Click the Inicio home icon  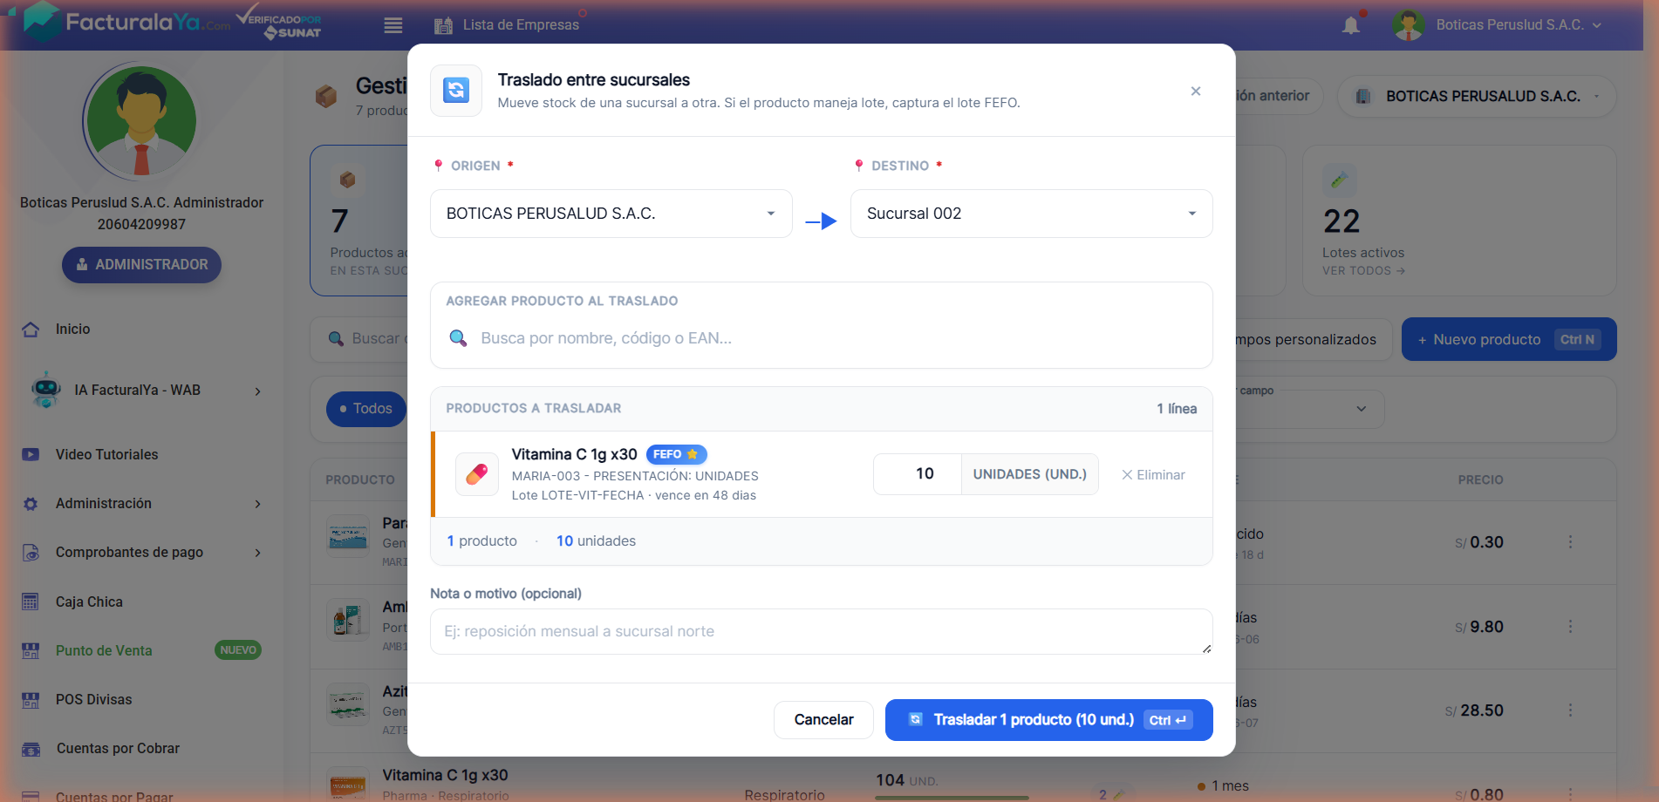31,330
